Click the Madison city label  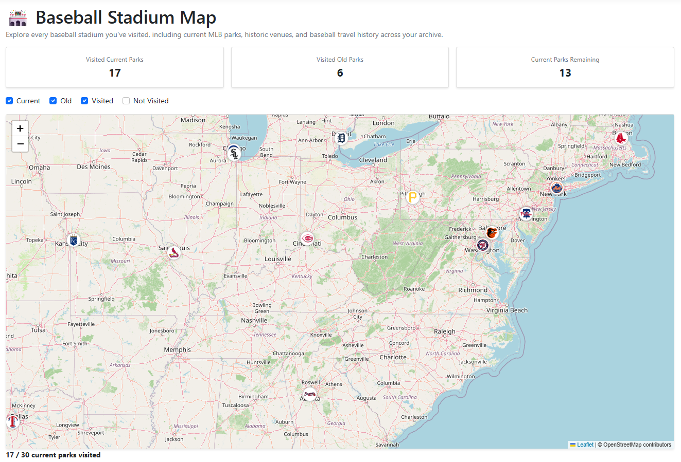click(x=193, y=120)
